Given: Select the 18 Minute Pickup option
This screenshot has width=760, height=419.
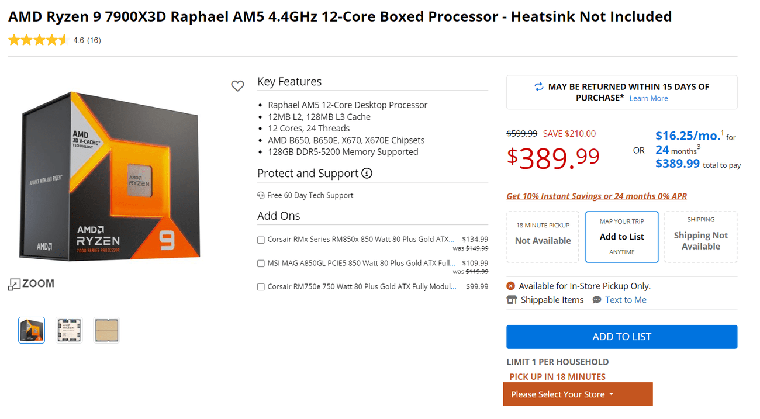Looking at the screenshot, I should point(543,237).
